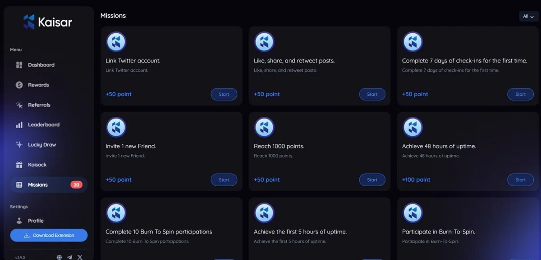Click the Missions 20 notification badge
The width and height of the screenshot is (541, 260).
click(x=76, y=185)
